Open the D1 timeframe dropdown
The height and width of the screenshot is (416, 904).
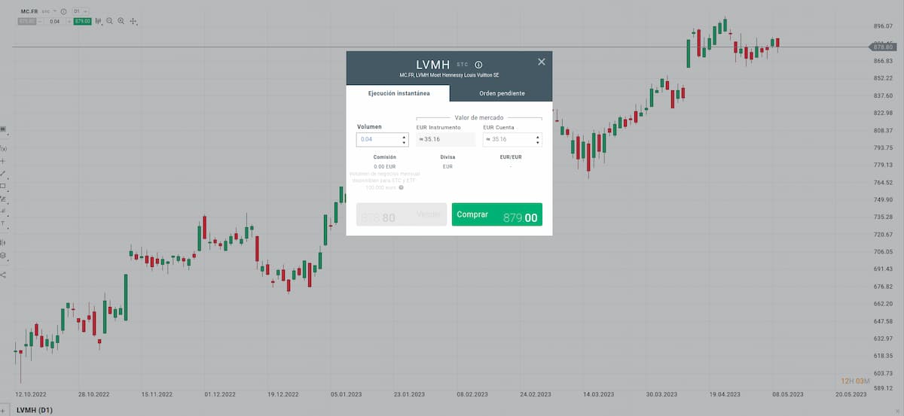click(81, 12)
